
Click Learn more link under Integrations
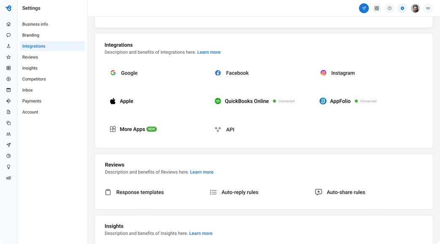click(x=209, y=52)
